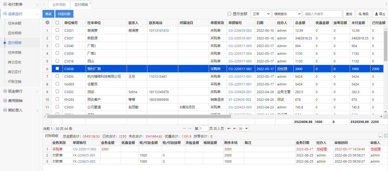Click the 收付款单 sidebar icon
Image resolution: width=388 pixels, height=171 pixels.
(5, 4)
